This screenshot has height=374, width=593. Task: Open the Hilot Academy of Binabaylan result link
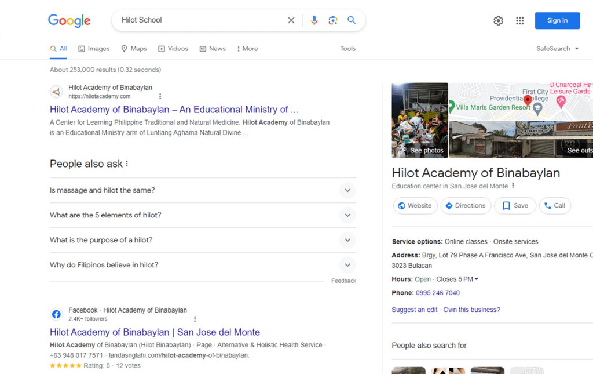174,110
